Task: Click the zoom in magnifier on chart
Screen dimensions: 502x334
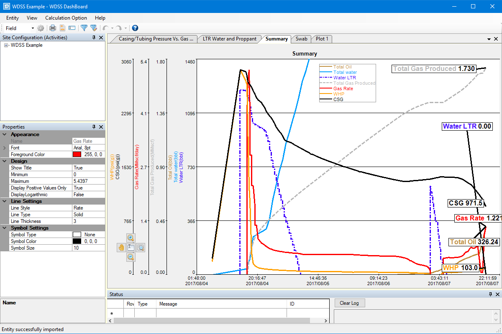Action: (x=131, y=238)
